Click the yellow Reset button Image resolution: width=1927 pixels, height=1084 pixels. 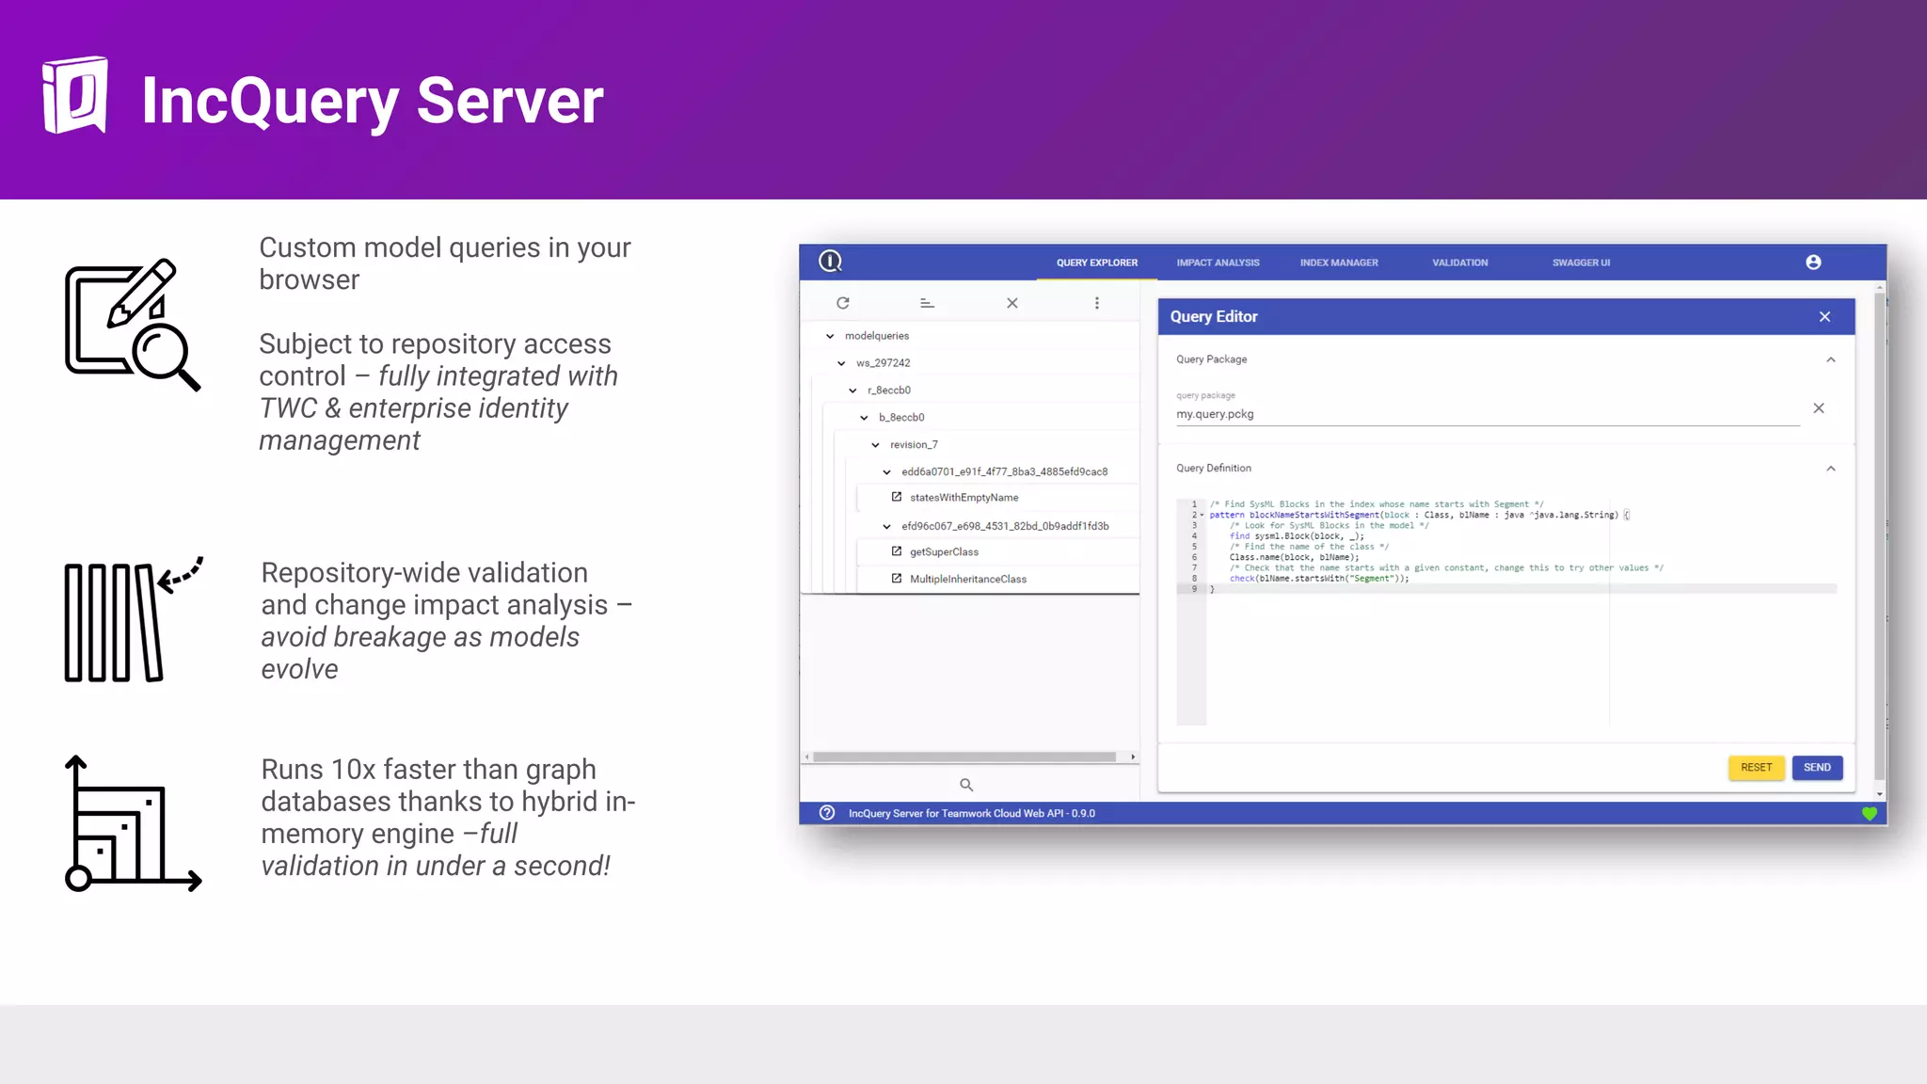(1756, 768)
